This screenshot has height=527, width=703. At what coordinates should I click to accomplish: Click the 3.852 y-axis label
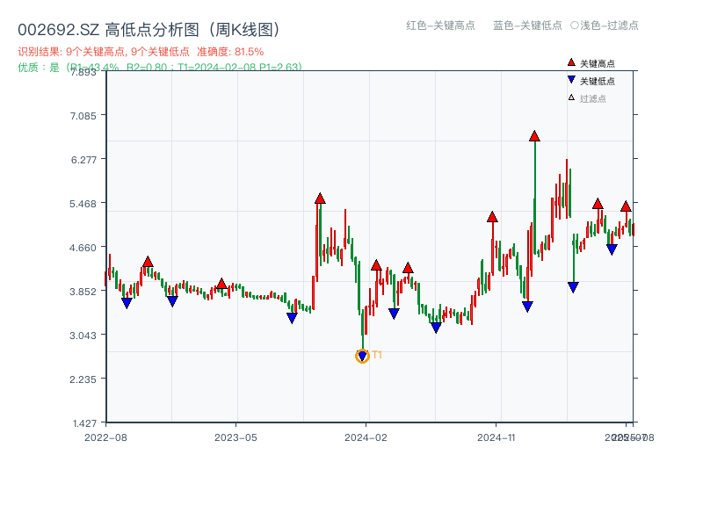click(83, 292)
